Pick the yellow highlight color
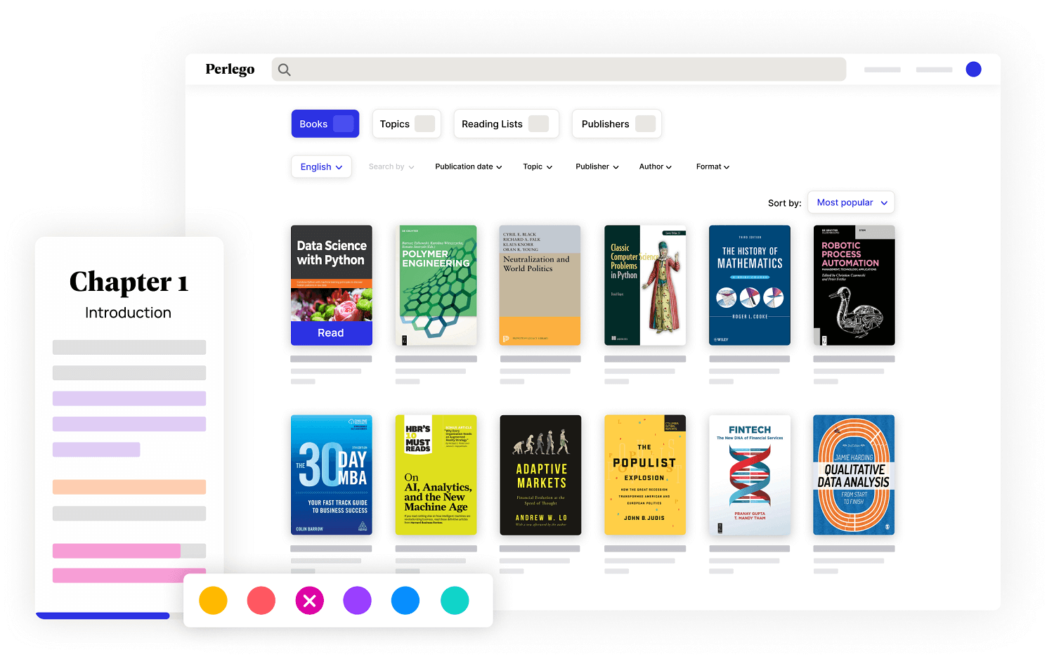Image resolution: width=1054 pixels, height=664 pixels. [x=213, y=601]
